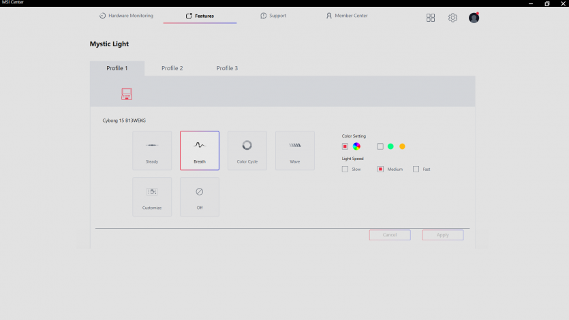Click the Cancel button
The height and width of the screenshot is (320, 569).
tap(390, 235)
